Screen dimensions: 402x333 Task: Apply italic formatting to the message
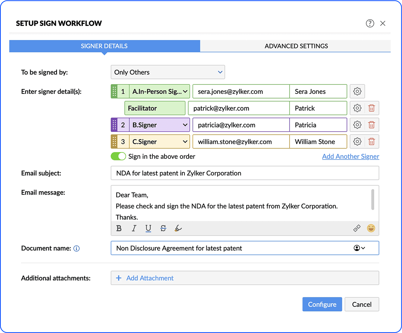(134, 228)
